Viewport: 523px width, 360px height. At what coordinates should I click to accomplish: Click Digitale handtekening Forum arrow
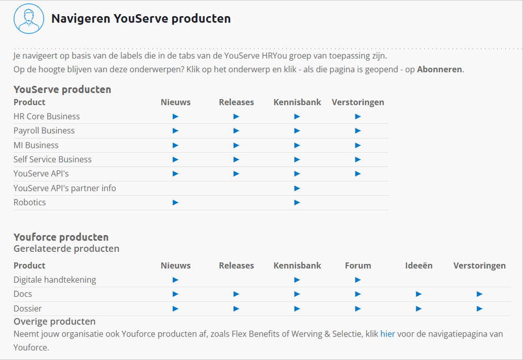pyautogui.click(x=358, y=280)
